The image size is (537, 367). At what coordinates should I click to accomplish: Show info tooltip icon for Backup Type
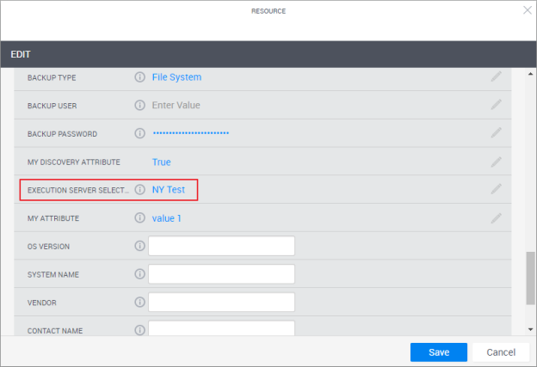[x=140, y=77]
